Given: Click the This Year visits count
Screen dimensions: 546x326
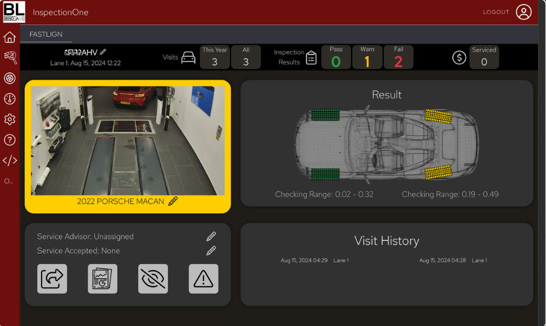Looking at the screenshot, I should 215,57.
